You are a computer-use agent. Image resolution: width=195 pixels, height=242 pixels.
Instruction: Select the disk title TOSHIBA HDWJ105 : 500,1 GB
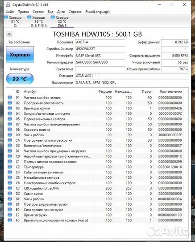pyautogui.click(x=97, y=34)
